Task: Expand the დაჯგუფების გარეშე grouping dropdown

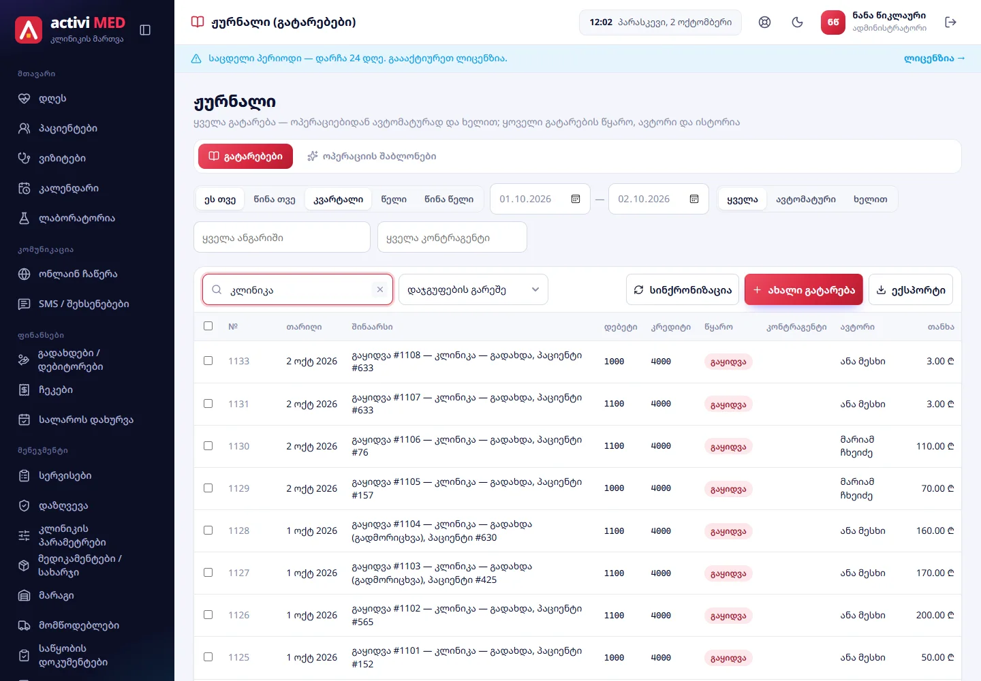Action: point(473,289)
